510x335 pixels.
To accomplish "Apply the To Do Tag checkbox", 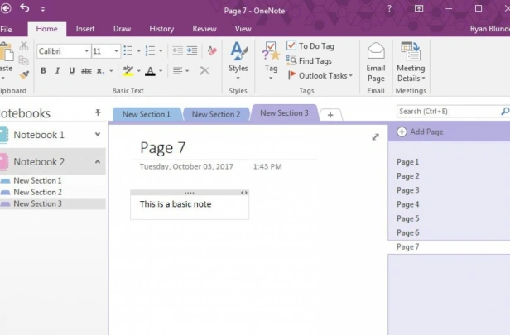I will (291, 45).
